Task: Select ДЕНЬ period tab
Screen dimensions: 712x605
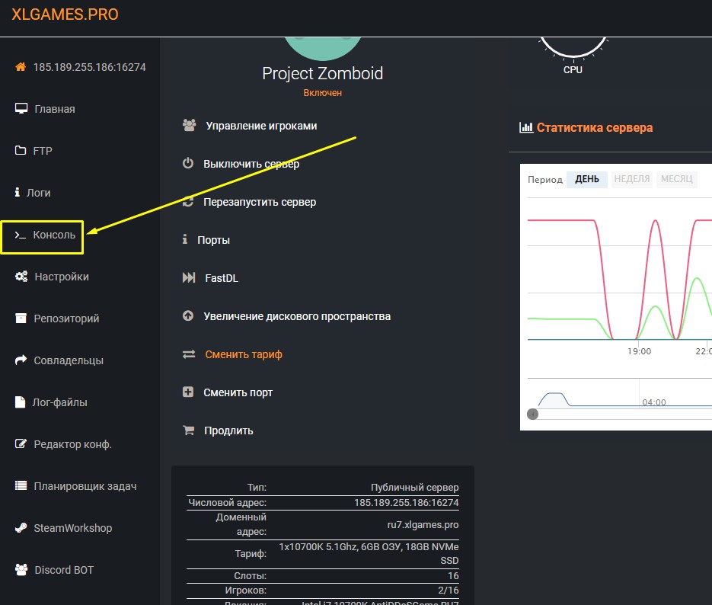Action: pos(586,179)
